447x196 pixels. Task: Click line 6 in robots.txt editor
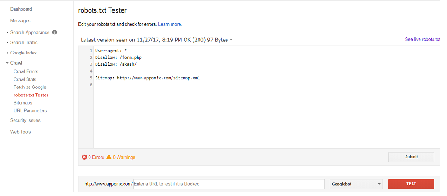267,85
